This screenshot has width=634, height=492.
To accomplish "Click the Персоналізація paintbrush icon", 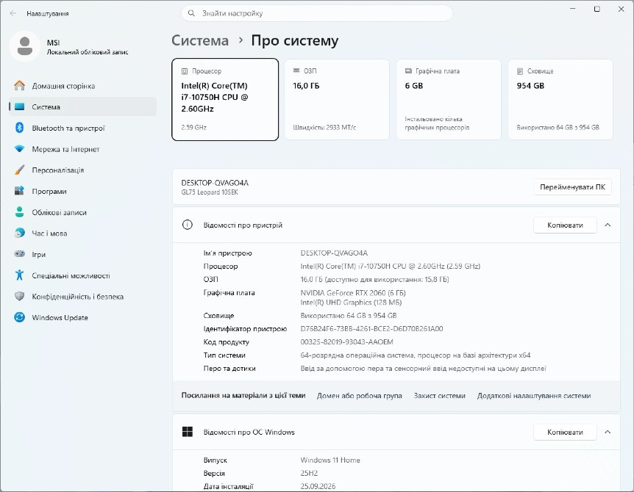I will 19,170.
